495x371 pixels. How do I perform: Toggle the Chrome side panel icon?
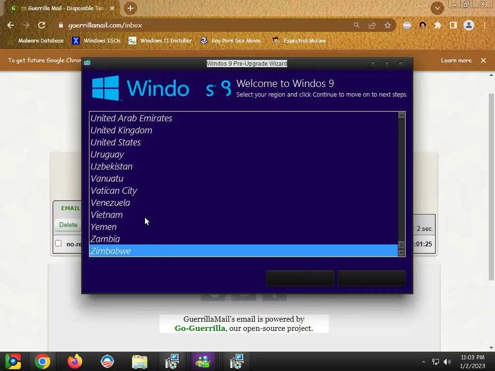coord(453,25)
